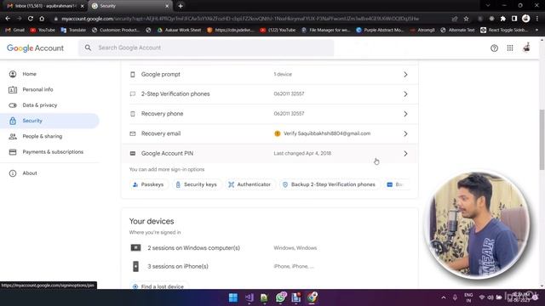
Task: Open the Gmail bookmark
Action: (x=15, y=31)
